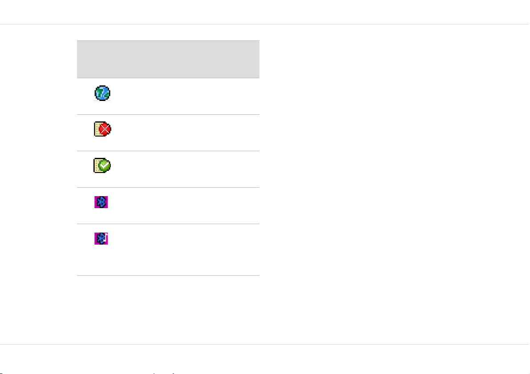Screen dimensions: 530x374
Task: Select the notebook icon with red X
Action: pos(102,129)
